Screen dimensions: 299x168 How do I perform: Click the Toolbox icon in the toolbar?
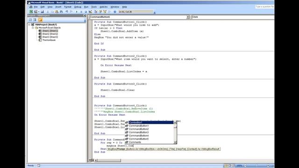pyautogui.click(x=109, y=12)
